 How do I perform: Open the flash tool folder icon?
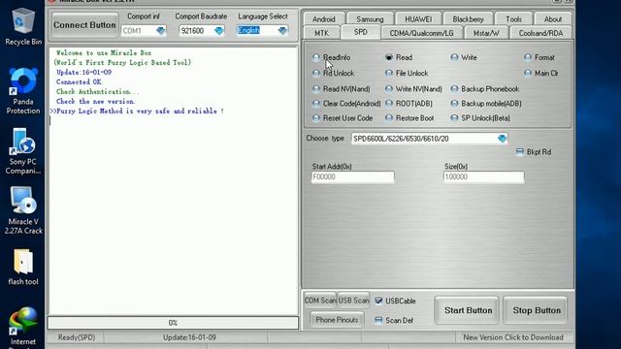coord(23,268)
